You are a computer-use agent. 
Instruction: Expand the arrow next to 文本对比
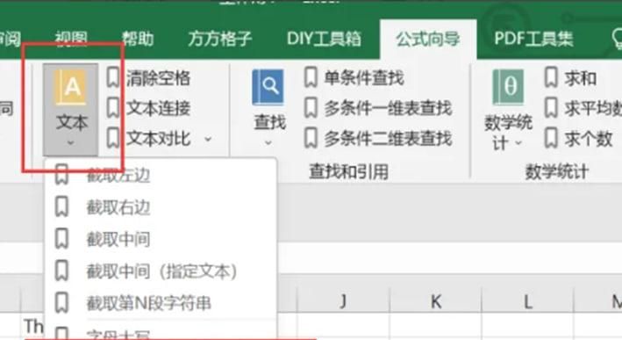208,140
